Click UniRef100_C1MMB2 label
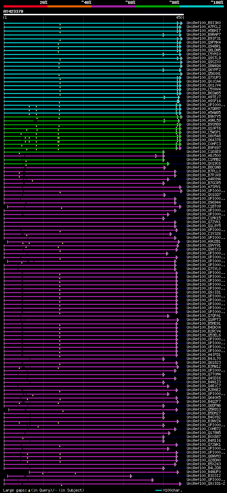Screen dimensions: 227x493 click(204, 160)
